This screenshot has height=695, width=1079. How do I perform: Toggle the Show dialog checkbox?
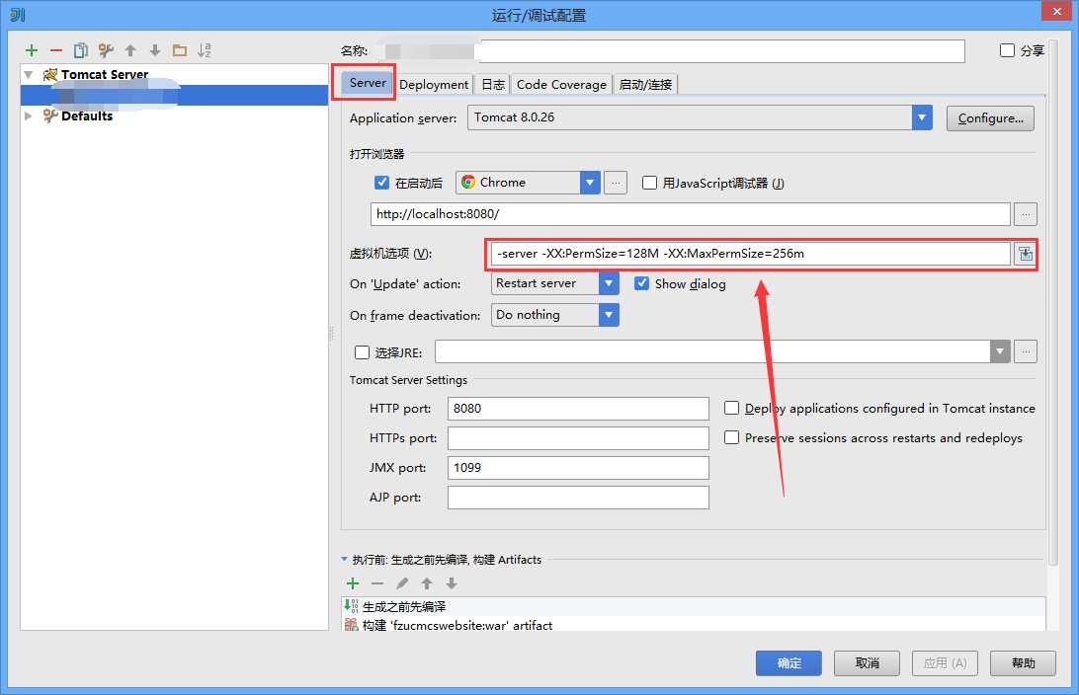coord(641,283)
